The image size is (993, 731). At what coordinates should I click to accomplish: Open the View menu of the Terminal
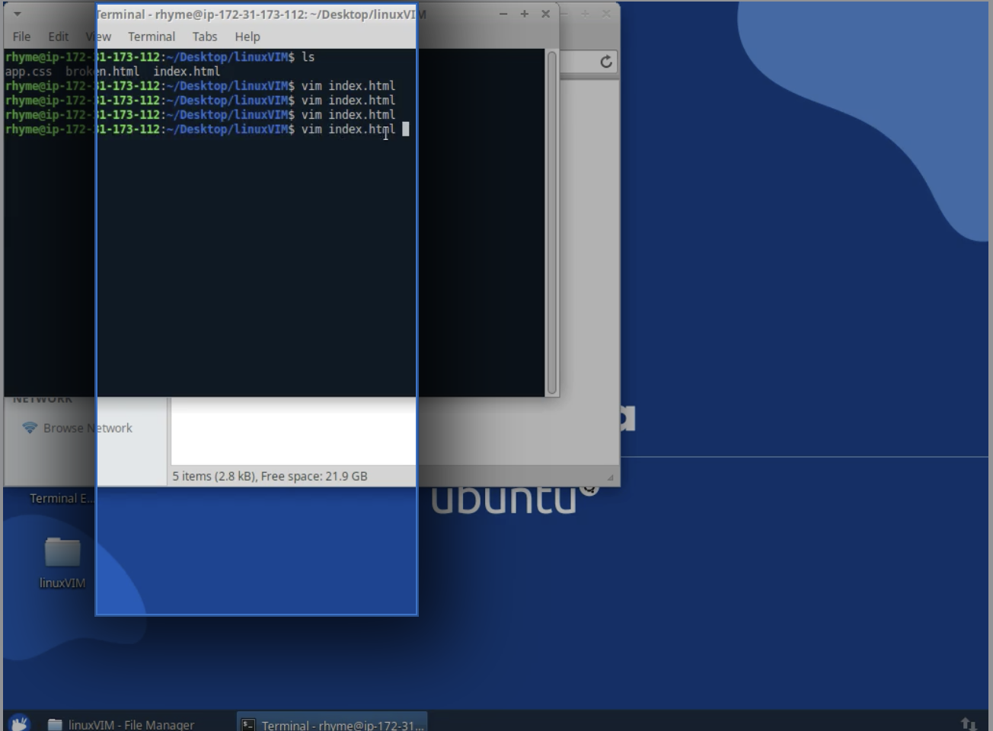(98, 36)
